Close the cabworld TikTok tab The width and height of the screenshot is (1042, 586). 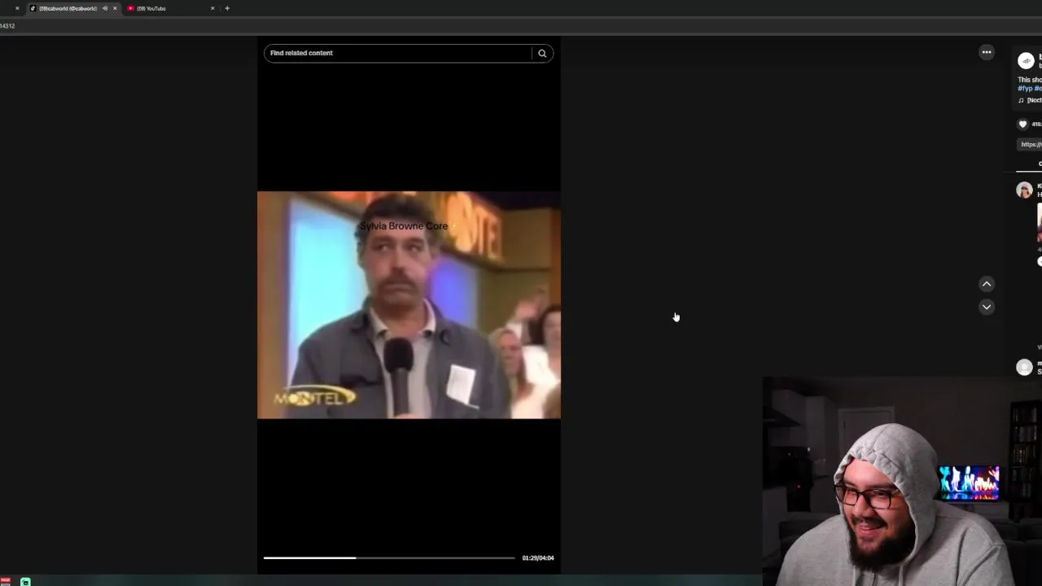(x=115, y=8)
